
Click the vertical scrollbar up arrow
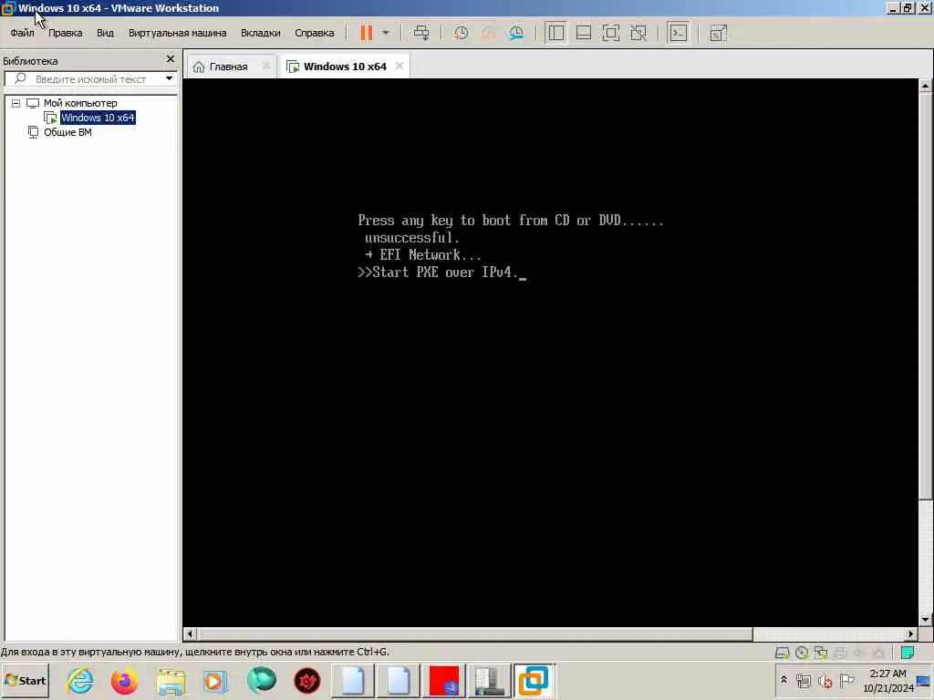(x=925, y=86)
